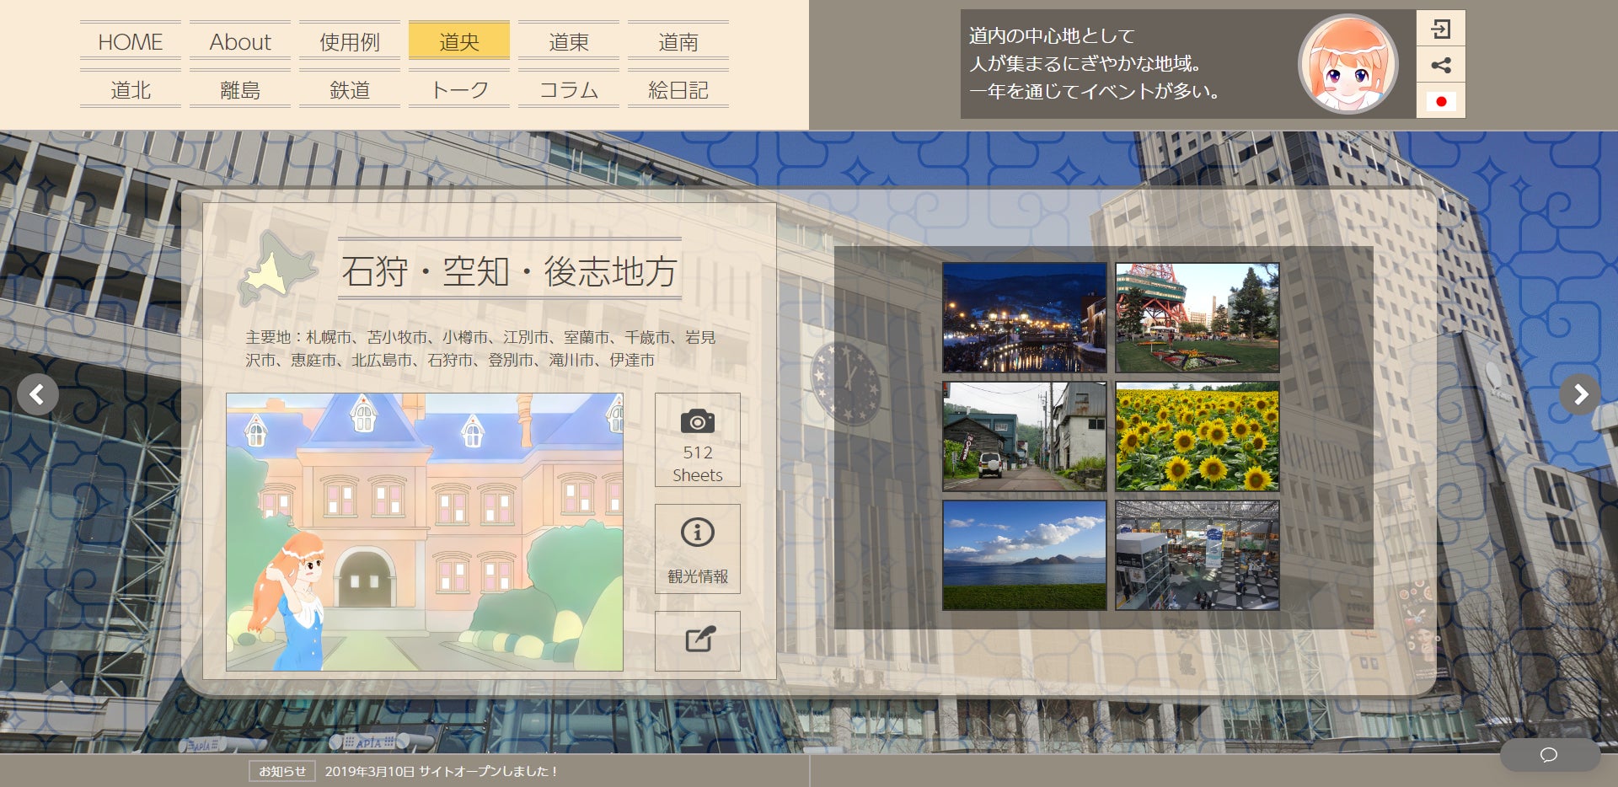
Task: Open the night canal photo thumbnail
Action: (1025, 318)
